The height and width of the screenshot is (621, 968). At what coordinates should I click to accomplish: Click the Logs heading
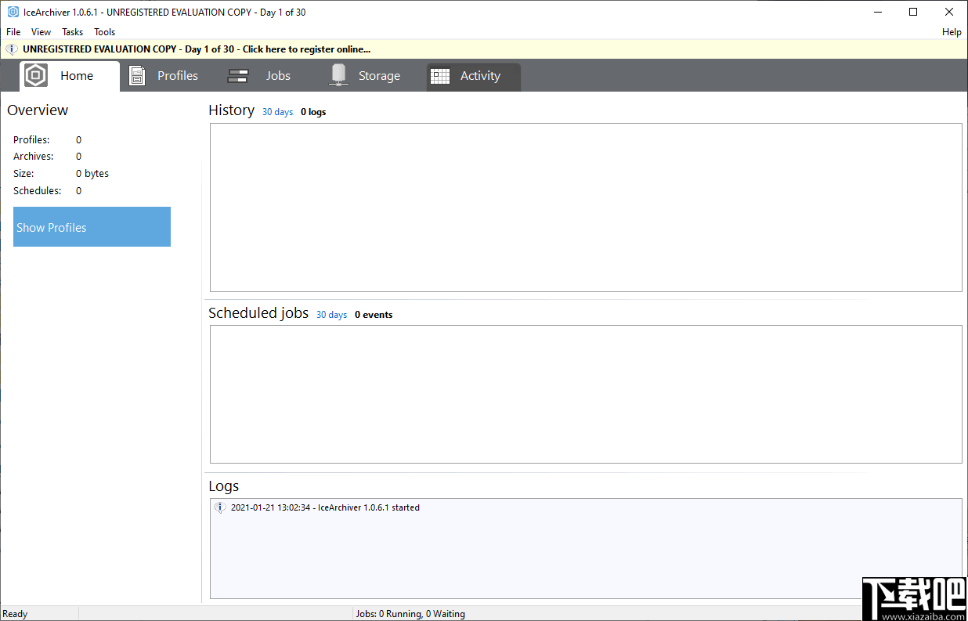223,486
